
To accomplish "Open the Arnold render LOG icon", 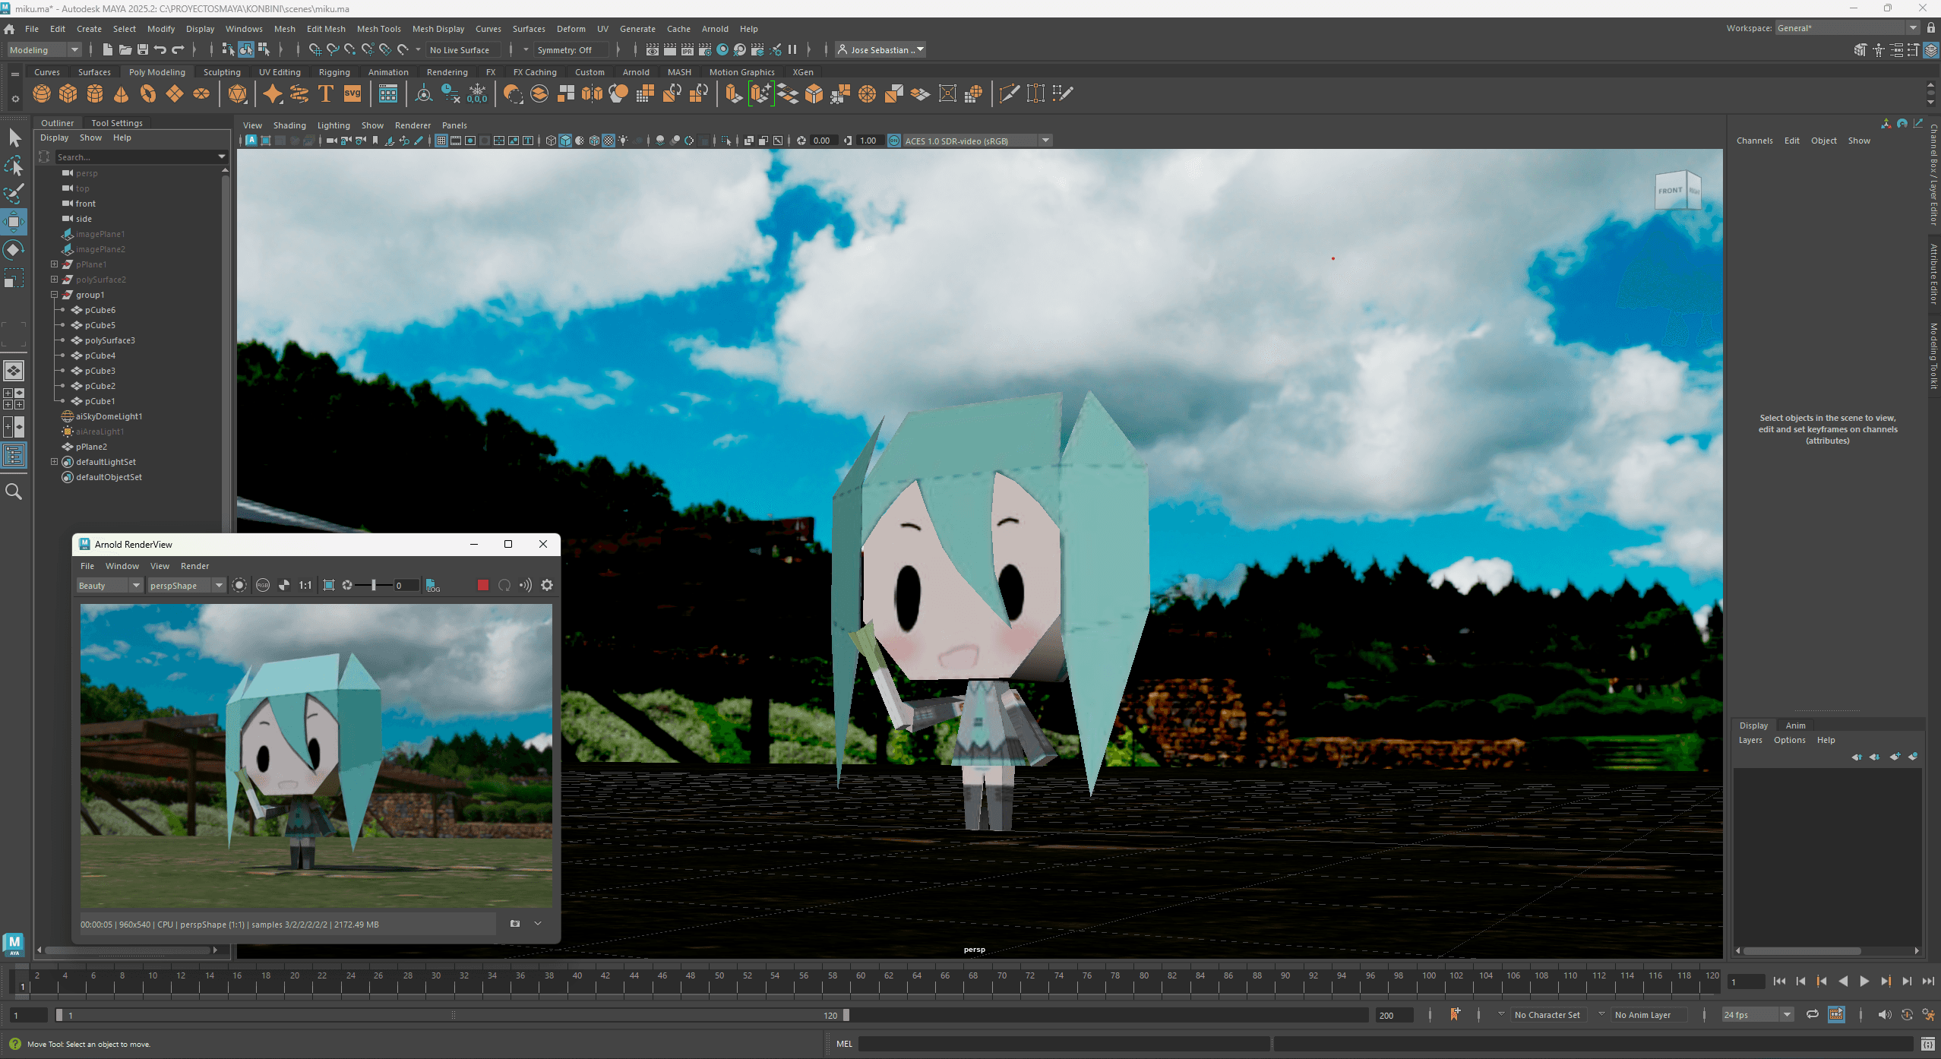I will 433,585.
